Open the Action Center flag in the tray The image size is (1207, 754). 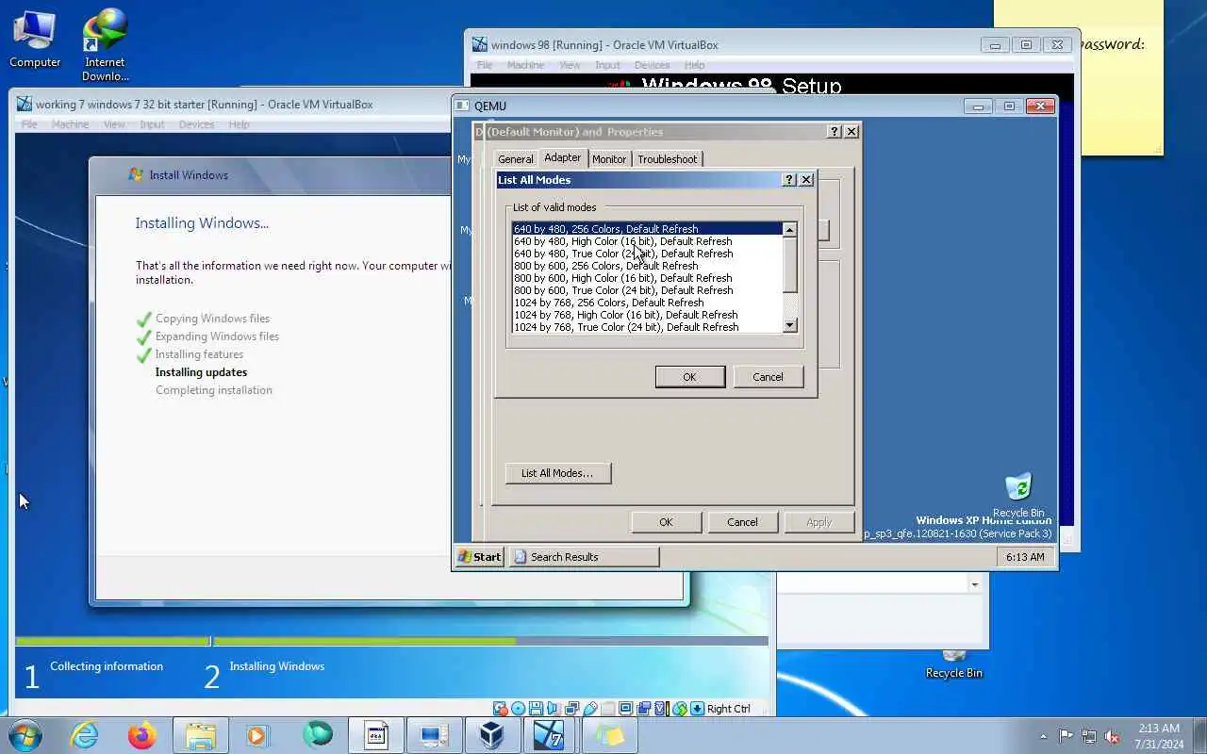pos(1066,736)
